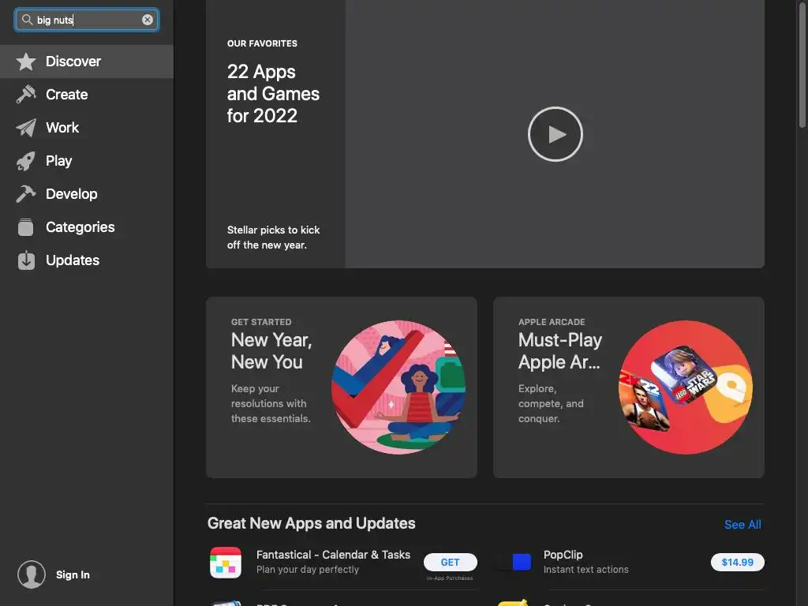
Task: Click 'Great New Apps and Updates' heading
Action: point(311,524)
